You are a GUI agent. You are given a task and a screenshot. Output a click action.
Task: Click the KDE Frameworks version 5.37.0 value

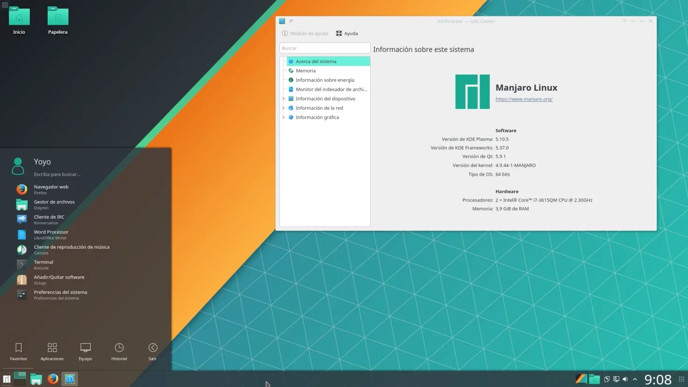pos(502,148)
